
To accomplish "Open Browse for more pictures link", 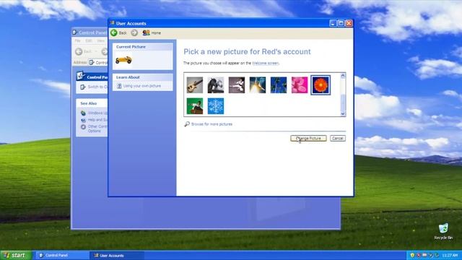I will [212, 124].
